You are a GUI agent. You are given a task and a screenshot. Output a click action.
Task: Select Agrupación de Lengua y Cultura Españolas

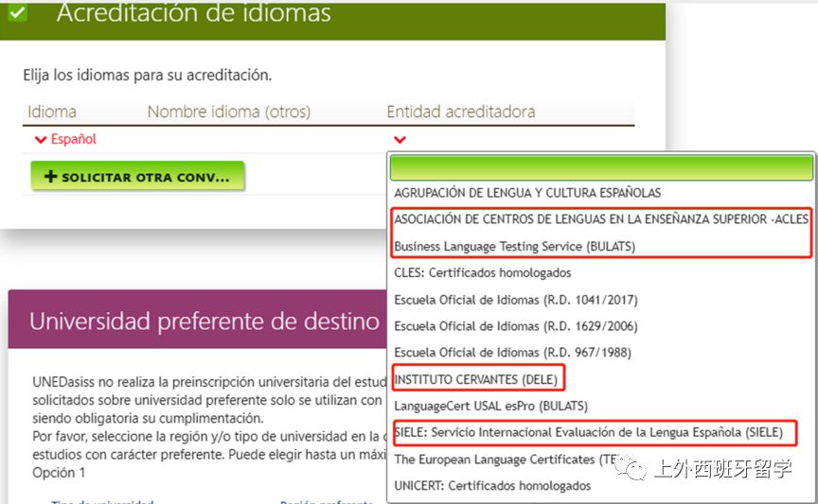[x=527, y=193]
